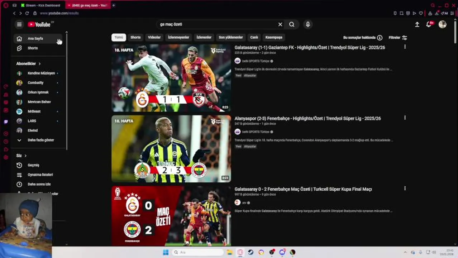458x258 pixels.
Task: Open Oynatma listeleri playlists
Action: (37, 175)
